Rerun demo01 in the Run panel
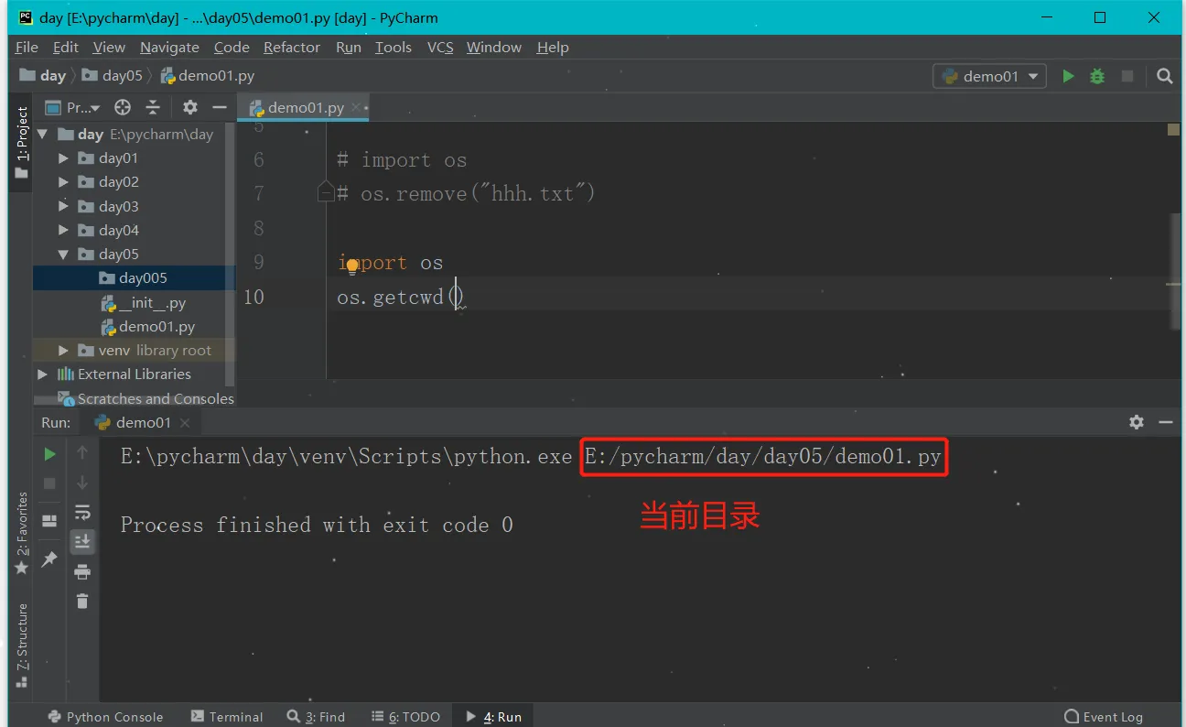Viewport: 1186px width, 727px height. pos(50,453)
